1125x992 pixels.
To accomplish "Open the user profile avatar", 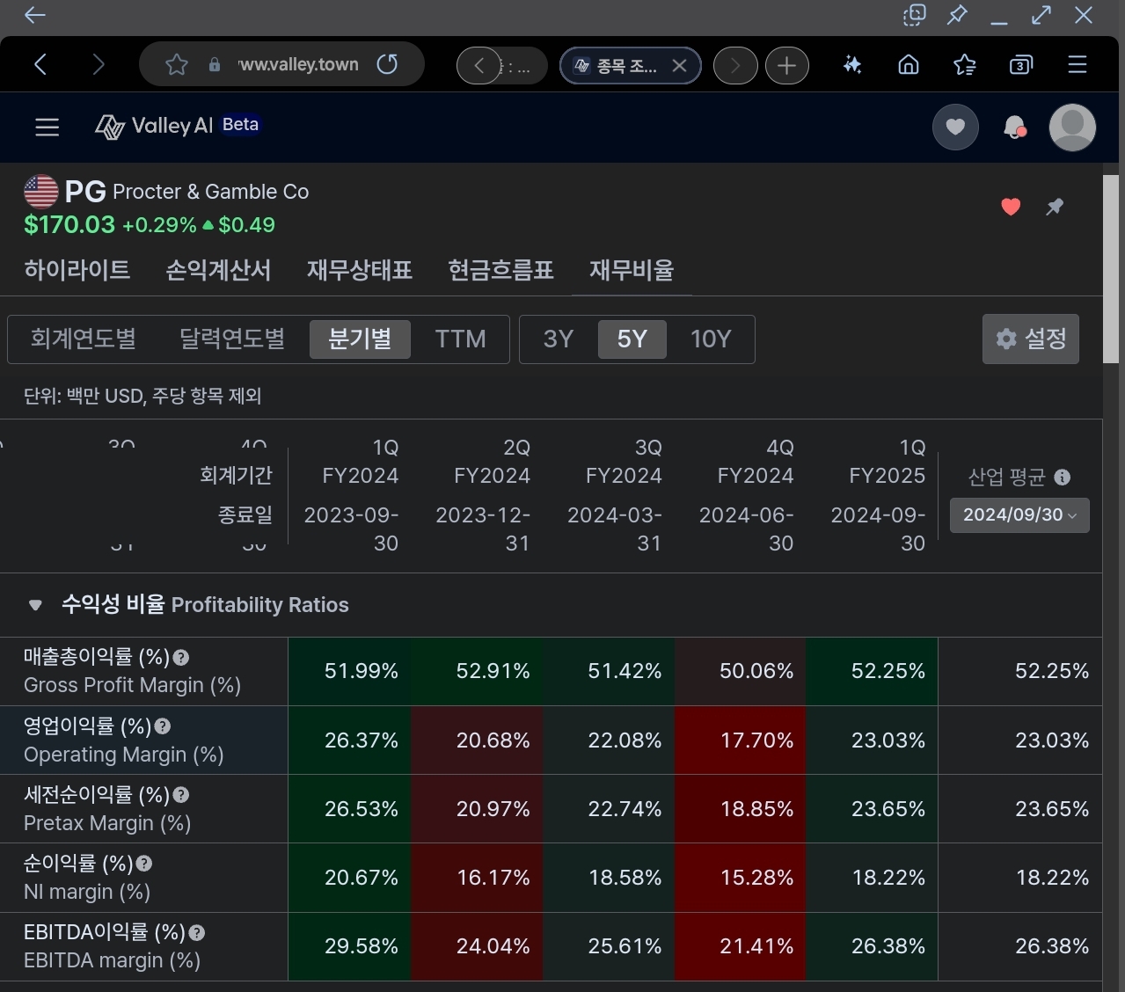I will (1072, 127).
